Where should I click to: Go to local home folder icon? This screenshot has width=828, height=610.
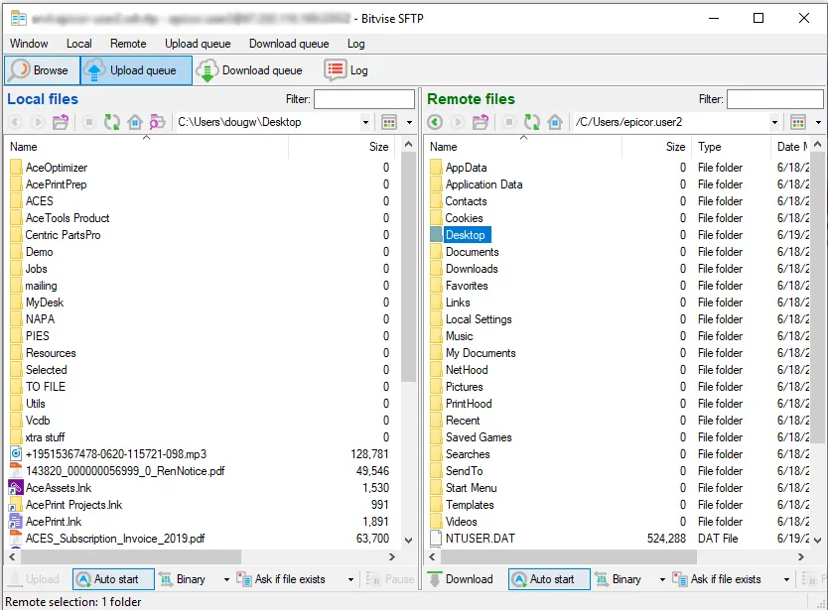135,122
